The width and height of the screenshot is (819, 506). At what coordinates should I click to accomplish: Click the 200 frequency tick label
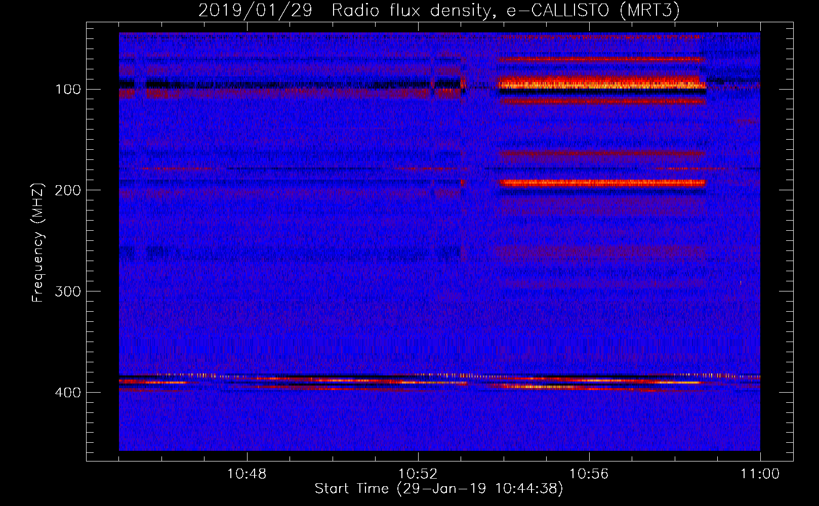coord(68,190)
